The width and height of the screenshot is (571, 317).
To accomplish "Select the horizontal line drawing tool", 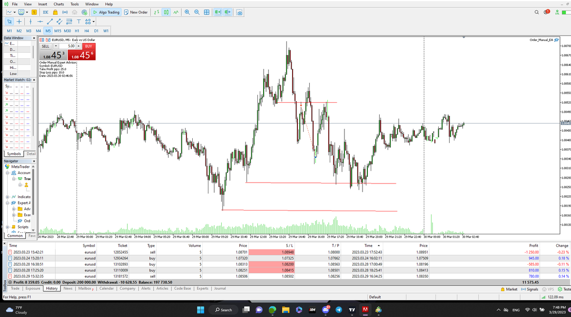I will [40, 21].
